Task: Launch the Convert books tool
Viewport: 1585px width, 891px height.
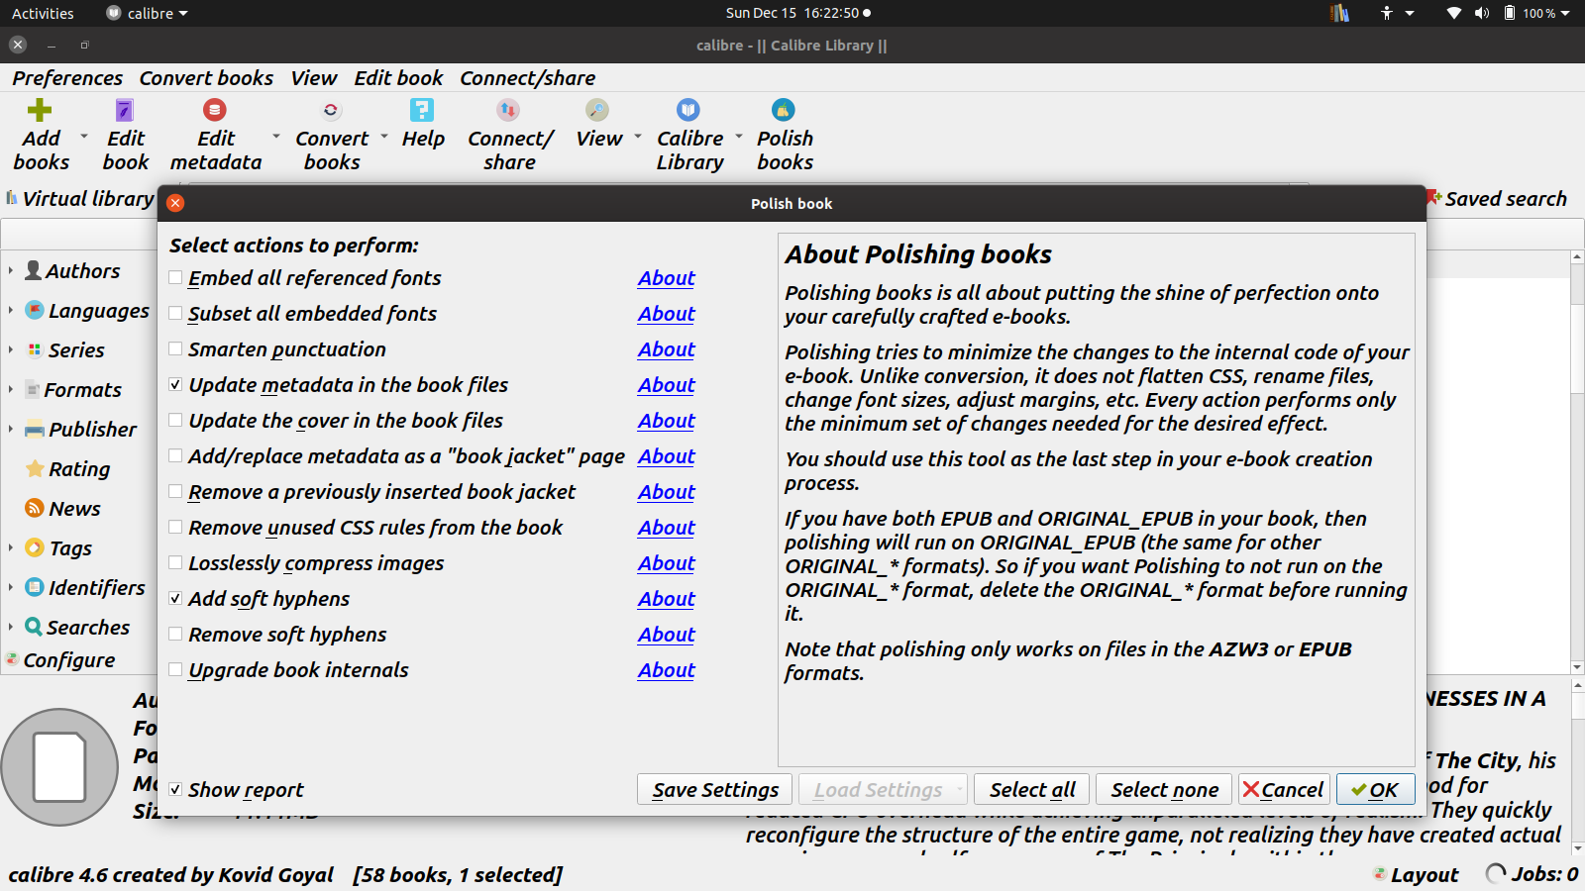Action: pos(331,110)
